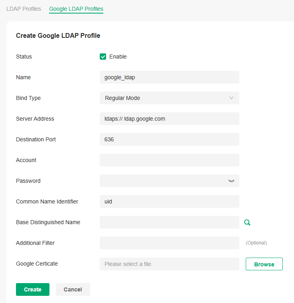Browse for a Google certificate file

[264, 264]
